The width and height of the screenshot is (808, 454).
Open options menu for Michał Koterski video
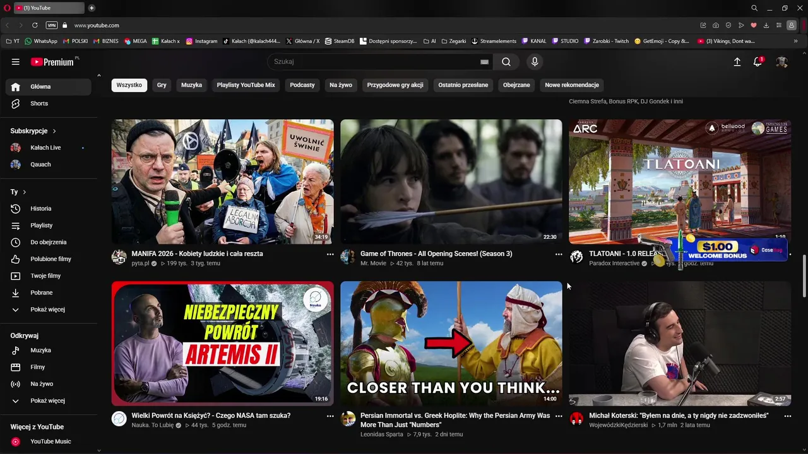787,416
